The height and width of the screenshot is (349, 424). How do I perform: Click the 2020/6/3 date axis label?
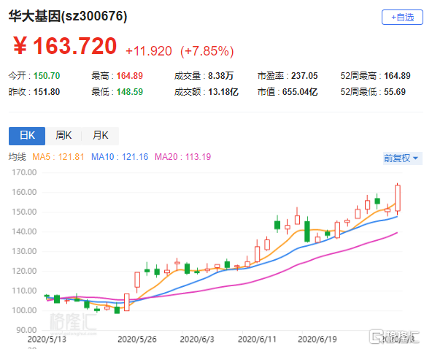(197, 340)
